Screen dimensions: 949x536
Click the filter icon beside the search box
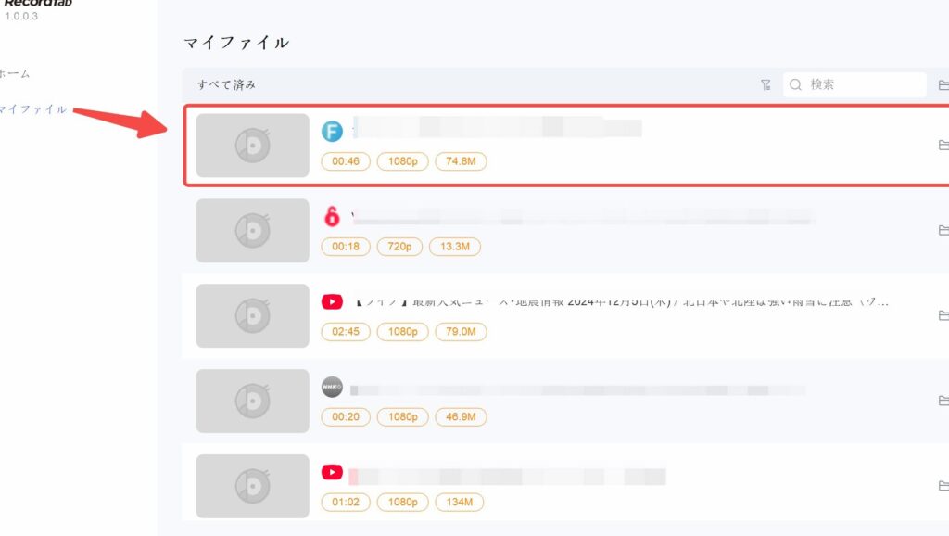[766, 85]
